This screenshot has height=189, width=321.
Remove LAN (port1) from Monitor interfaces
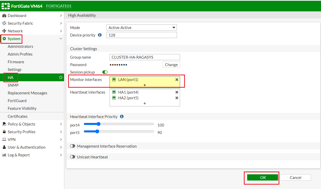(x=177, y=80)
